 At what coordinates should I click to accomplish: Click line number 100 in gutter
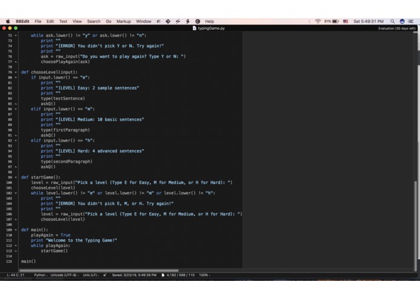[9, 183]
